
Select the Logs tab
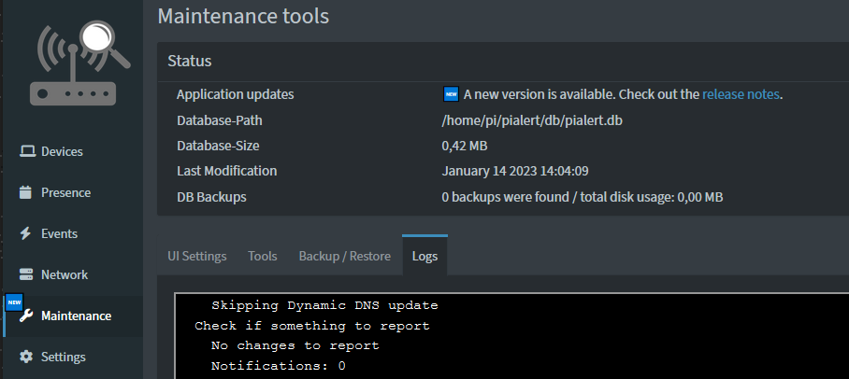[424, 256]
